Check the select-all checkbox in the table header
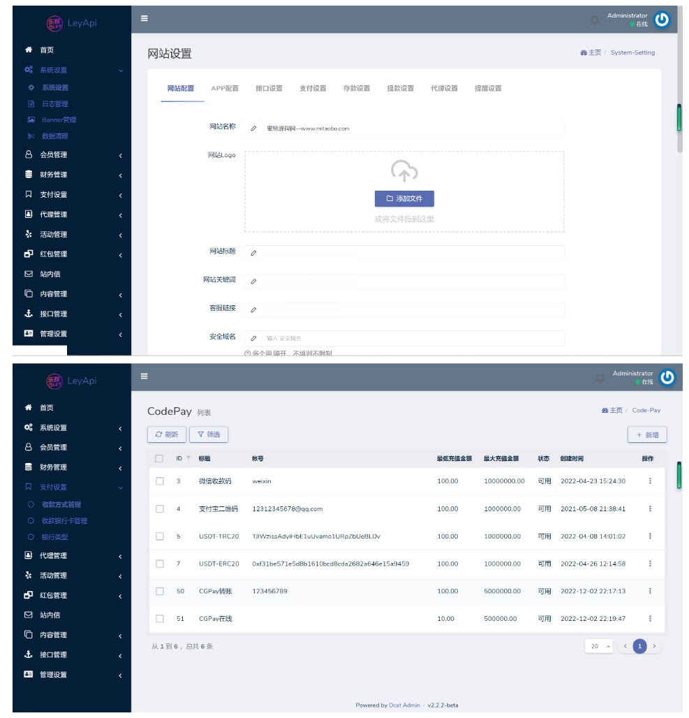This screenshot has width=689, height=718. (x=159, y=459)
